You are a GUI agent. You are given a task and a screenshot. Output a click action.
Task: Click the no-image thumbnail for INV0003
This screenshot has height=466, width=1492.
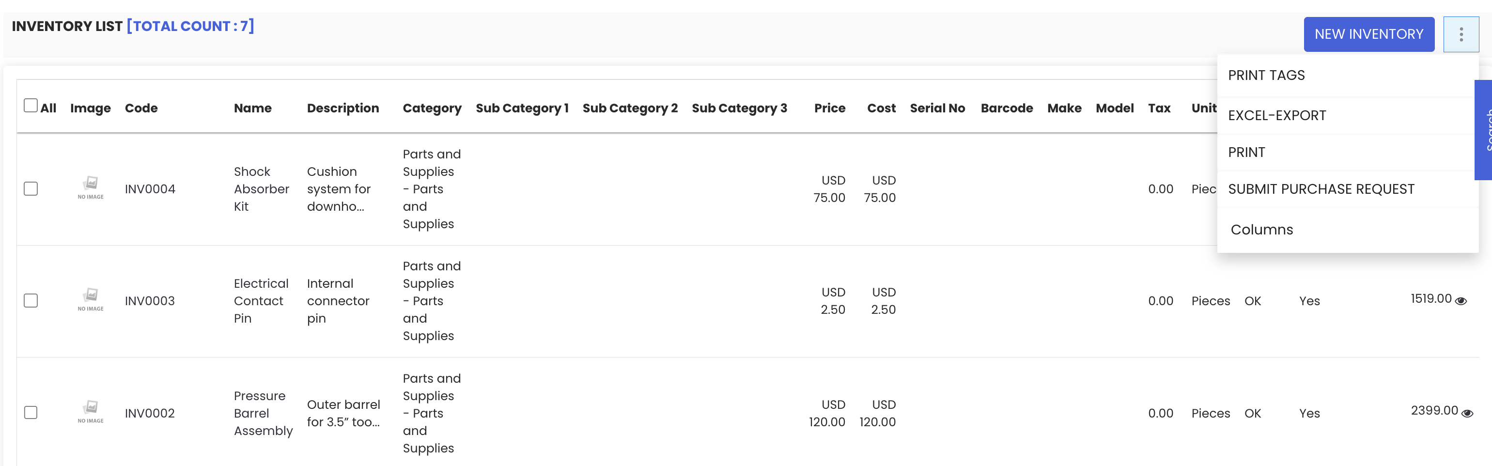(91, 299)
